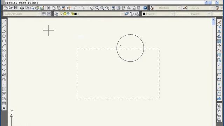Select the Extend tool
Viewport: 224px width, 126px height.
coord(219,70)
